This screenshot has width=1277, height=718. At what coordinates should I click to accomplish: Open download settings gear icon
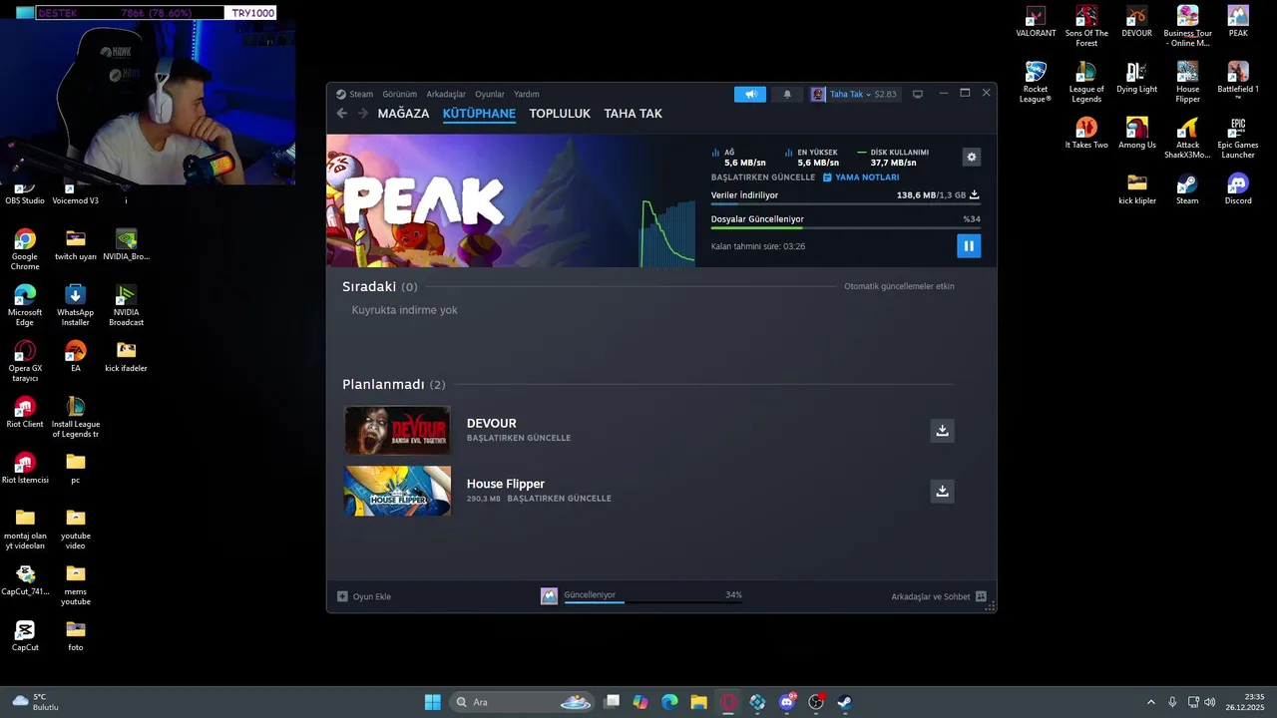point(971,157)
